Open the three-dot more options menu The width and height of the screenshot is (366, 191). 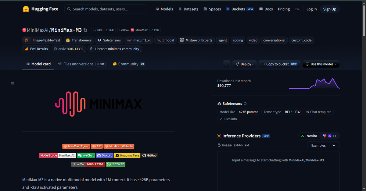(x=227, y=64)
